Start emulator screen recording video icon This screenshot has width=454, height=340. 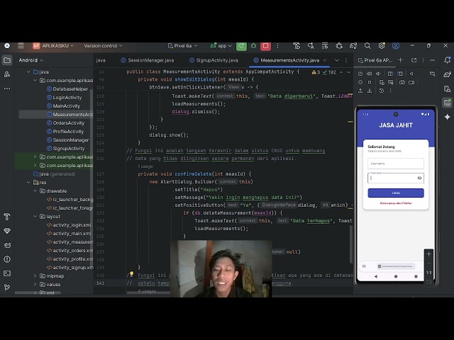(411, 82)
